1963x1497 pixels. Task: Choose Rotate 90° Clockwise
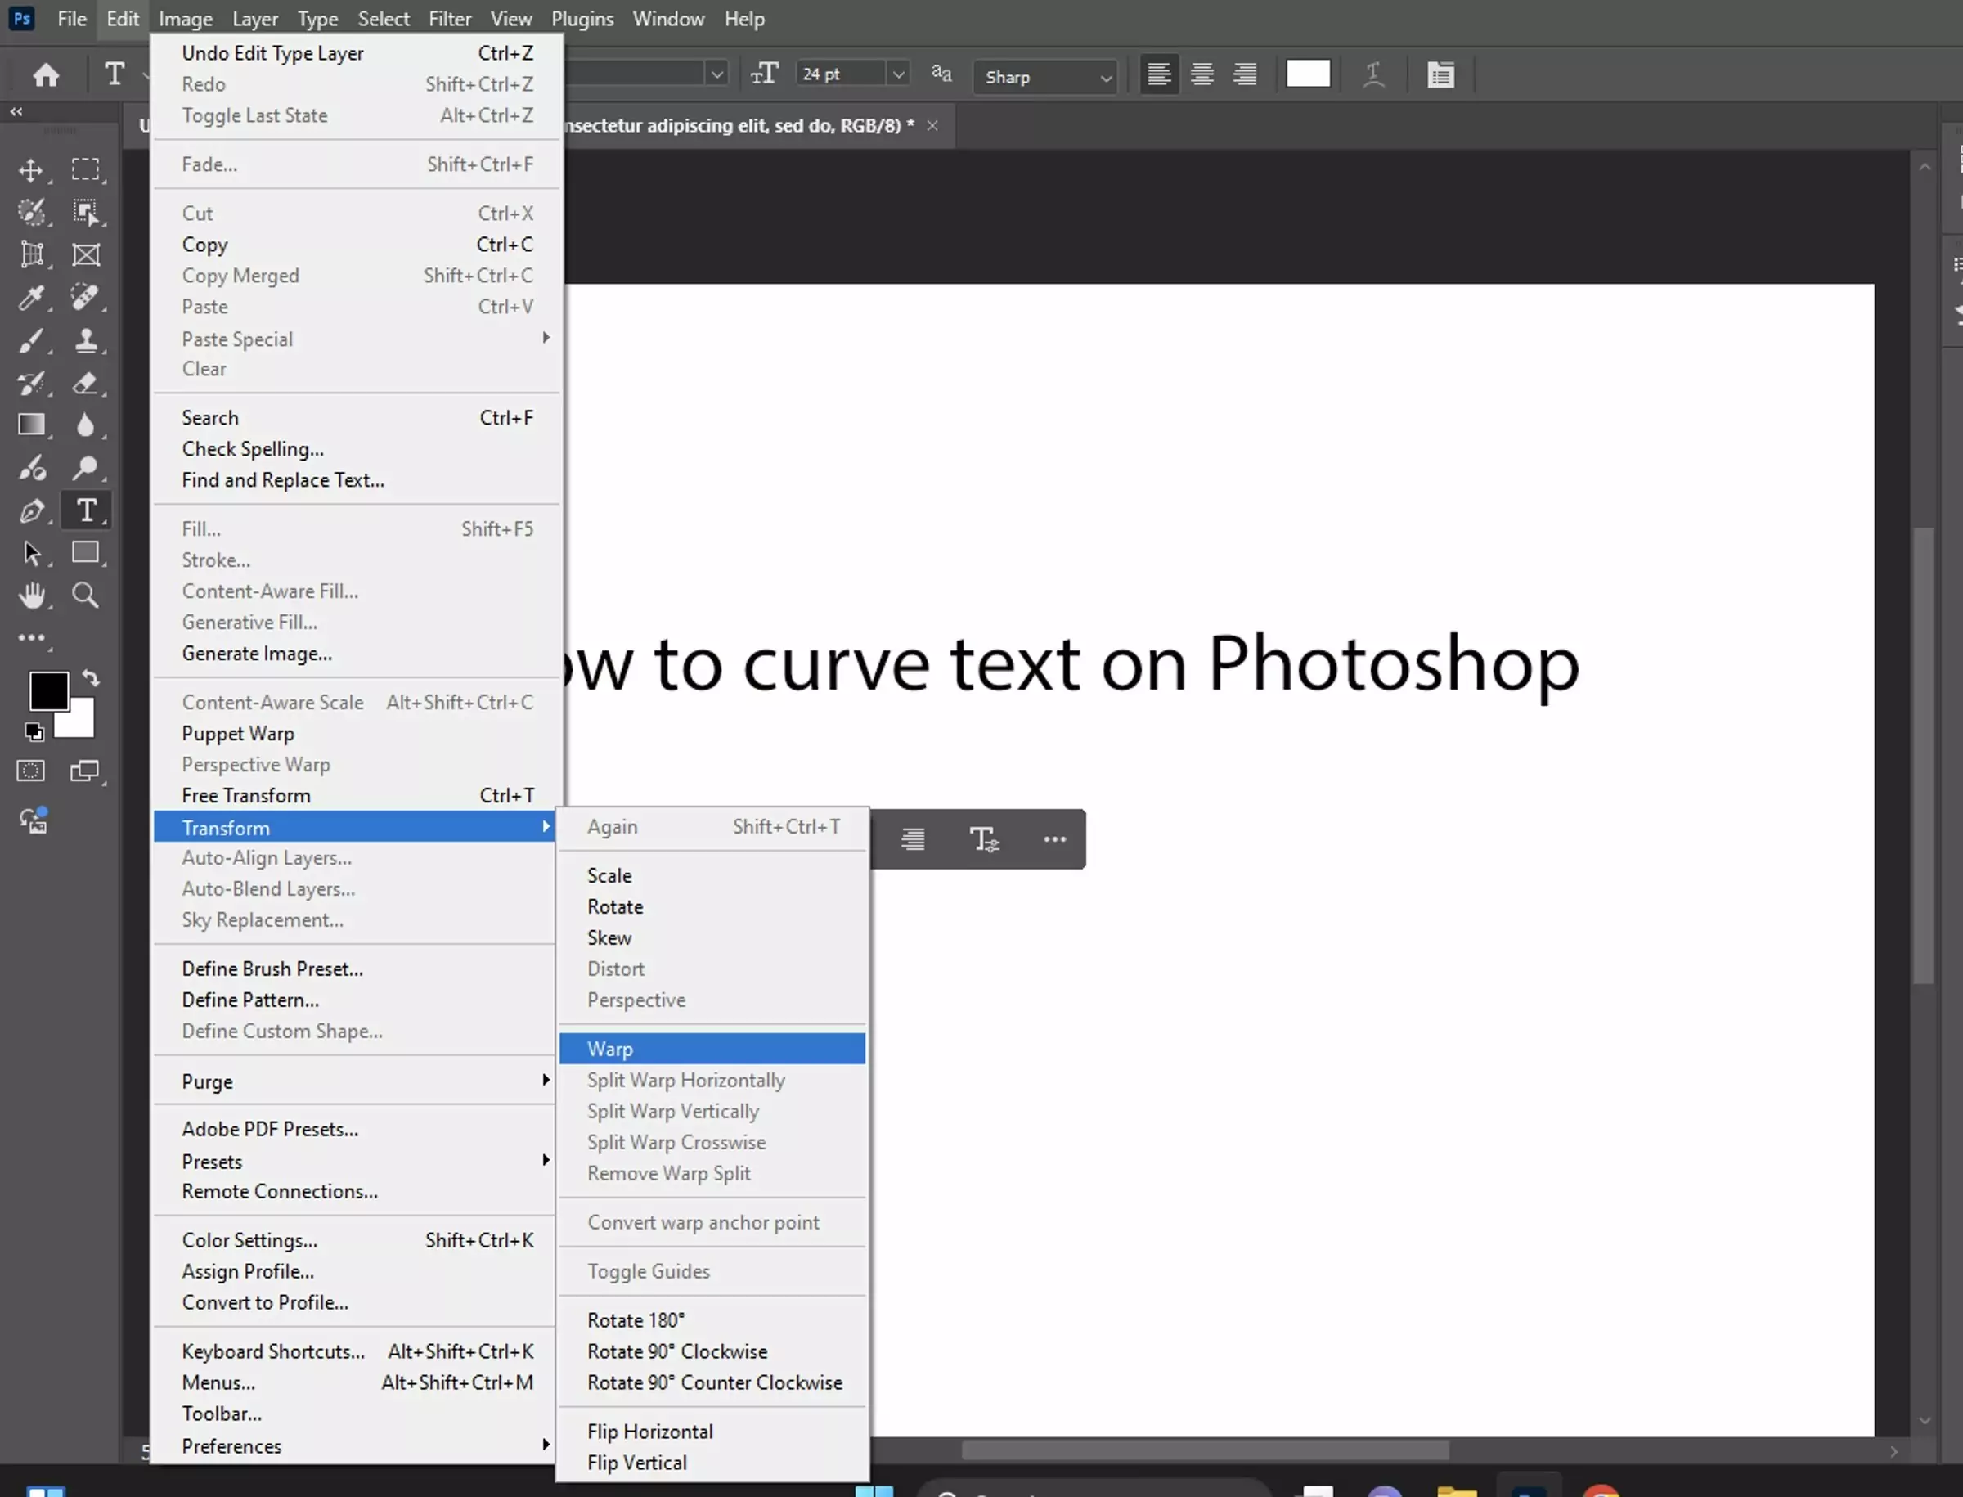pyautogui.click(x=676, y=1351)
